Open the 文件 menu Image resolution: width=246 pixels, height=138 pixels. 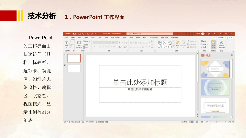click(x=66, y=38)
